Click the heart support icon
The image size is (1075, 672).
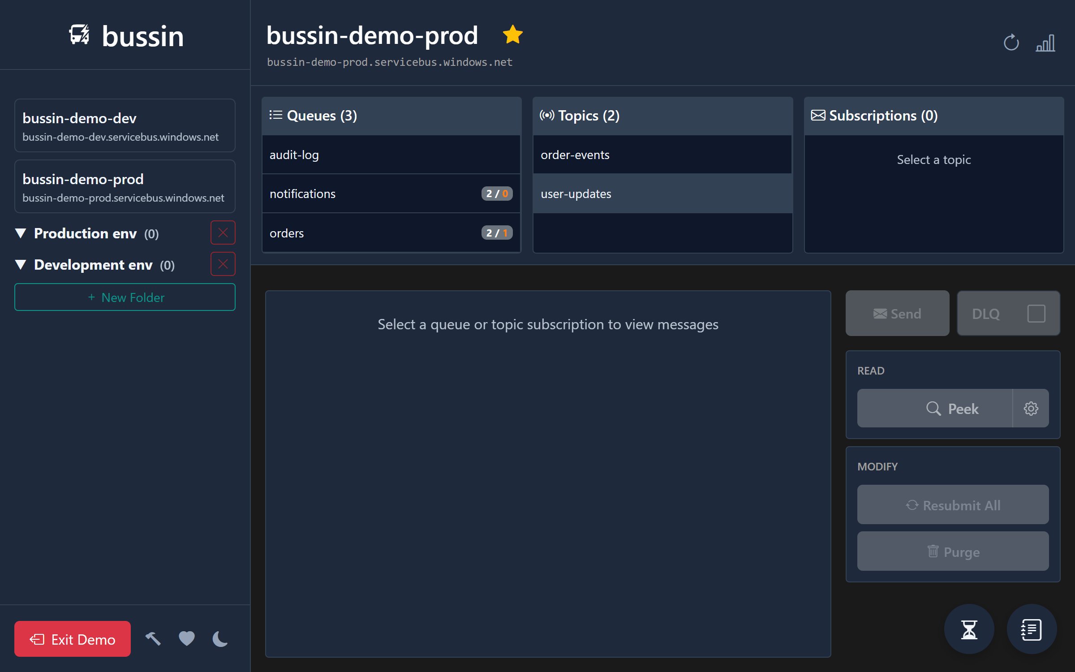[x=187, y=638]
